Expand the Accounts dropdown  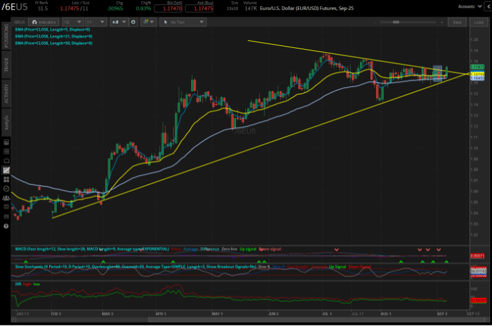pos(470,6)
